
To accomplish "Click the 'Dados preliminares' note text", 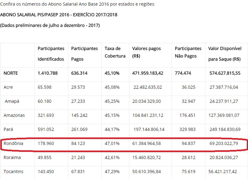I will [x=50, y=25].
